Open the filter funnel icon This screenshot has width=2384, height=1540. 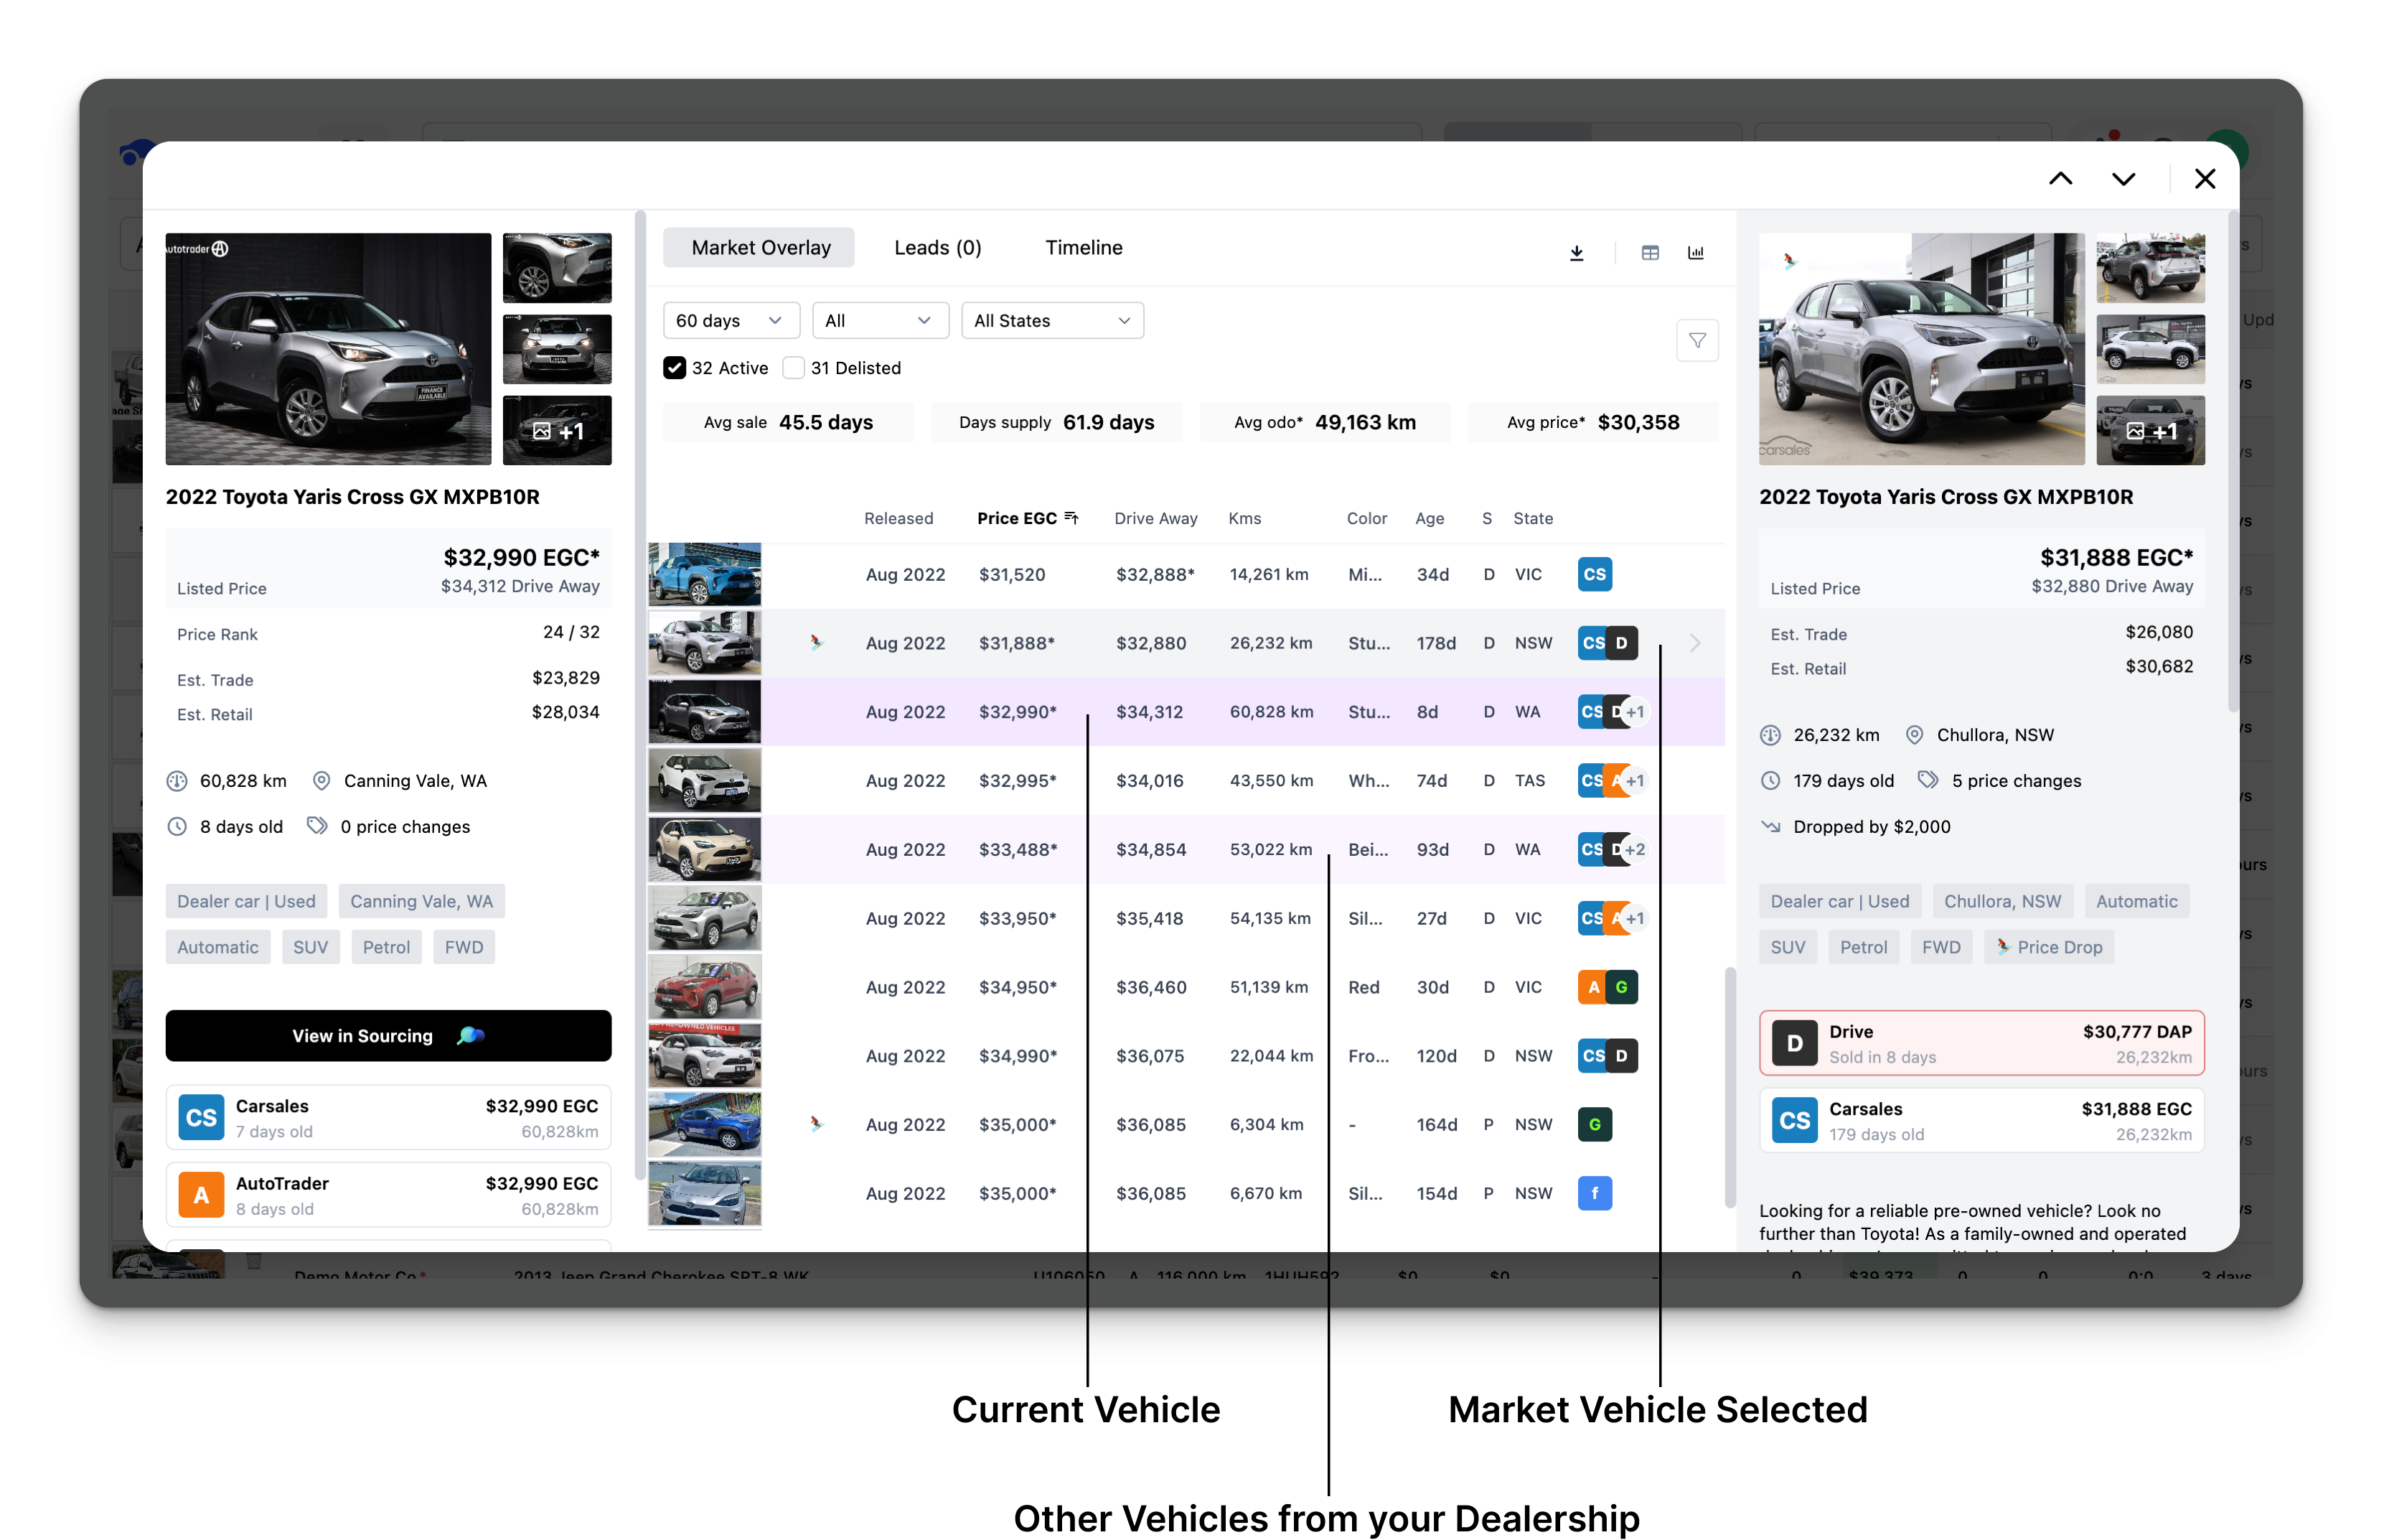pos(1697,341)
